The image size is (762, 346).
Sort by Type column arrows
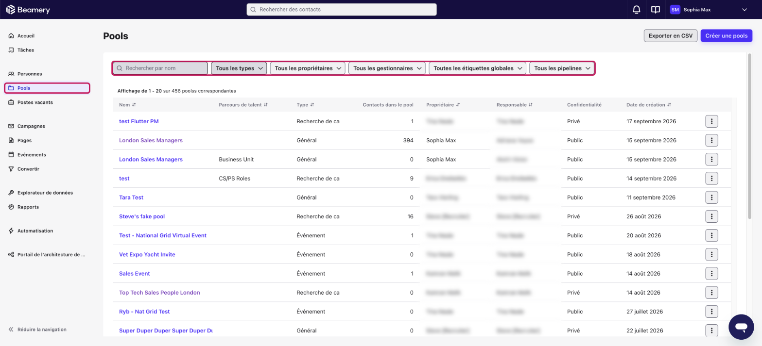click(312, 105)
